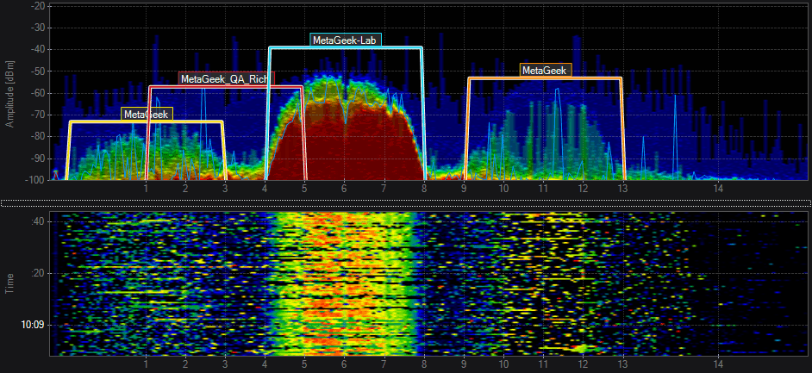The height and width of the screenshot is (373, 812).
Task: Click the :40 time marker on waterfall
Action: pos(38,221)
